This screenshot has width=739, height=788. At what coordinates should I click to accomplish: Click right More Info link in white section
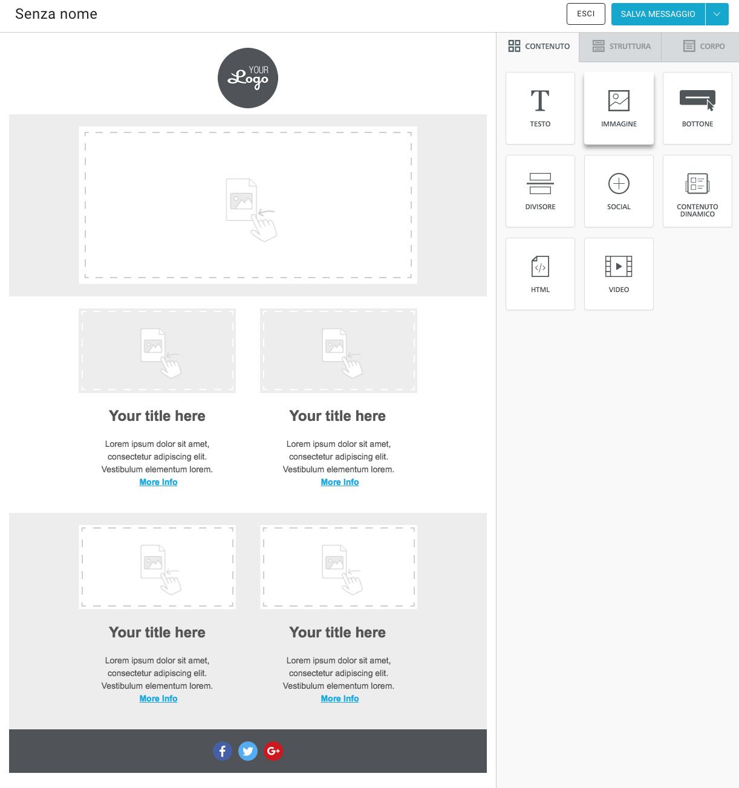coord(340,482)
